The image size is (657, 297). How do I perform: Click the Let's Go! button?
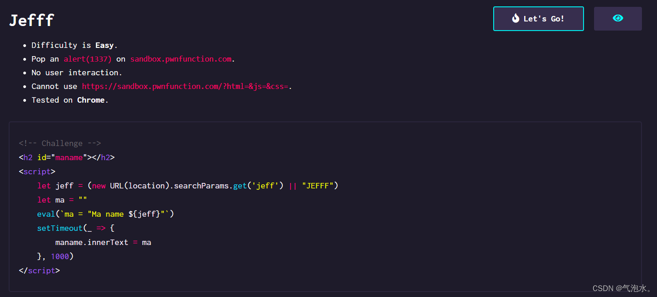(538, 19)
